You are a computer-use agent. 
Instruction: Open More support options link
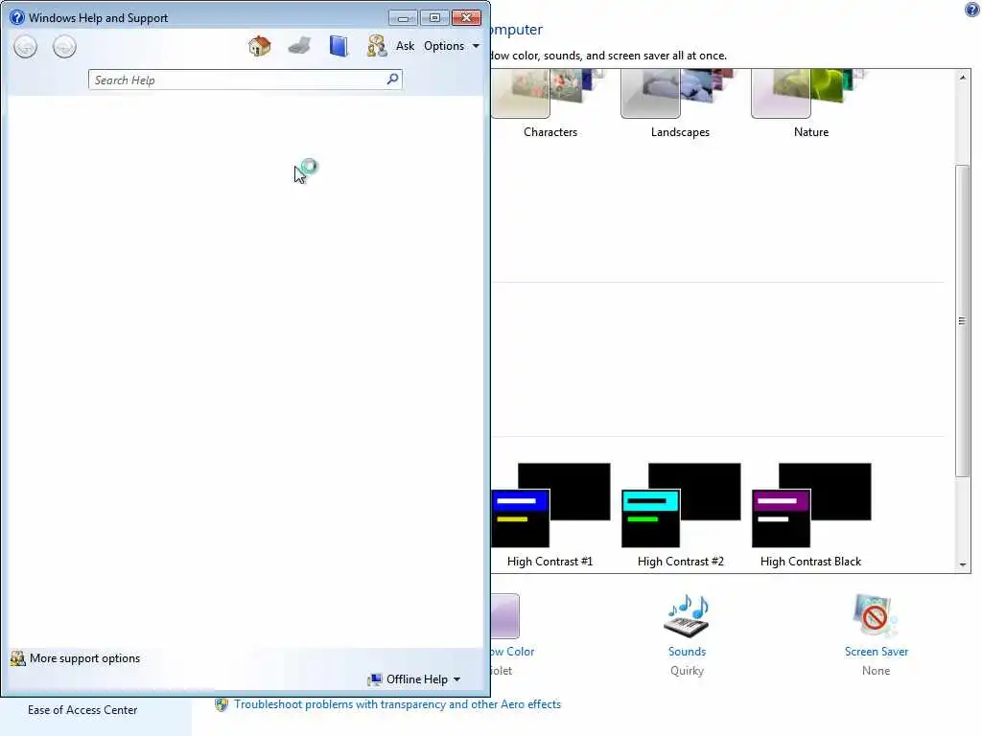tap(84, 658)
